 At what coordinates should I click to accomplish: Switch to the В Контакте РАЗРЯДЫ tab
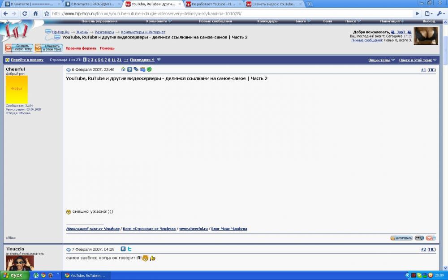93,4
